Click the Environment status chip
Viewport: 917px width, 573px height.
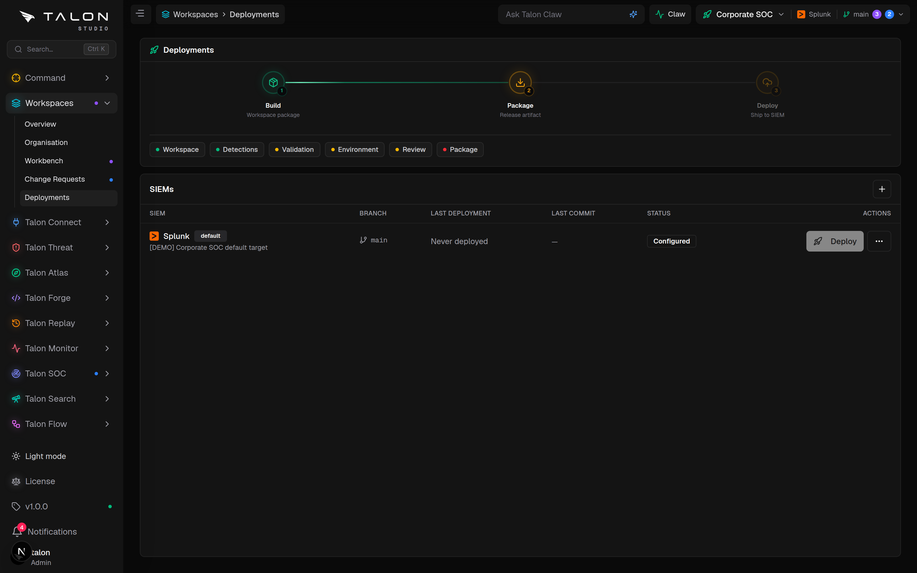(354, 150)
